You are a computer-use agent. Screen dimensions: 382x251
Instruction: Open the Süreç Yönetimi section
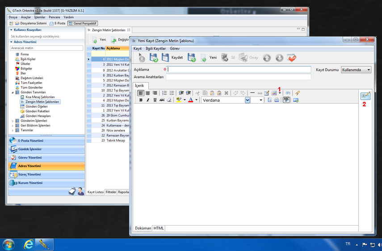tap(46, 175)
